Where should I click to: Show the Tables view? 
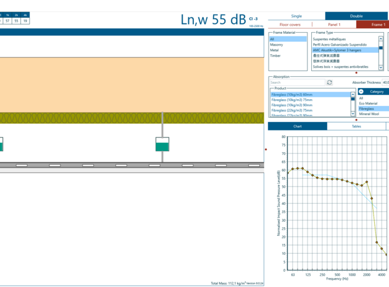(356, 126)
